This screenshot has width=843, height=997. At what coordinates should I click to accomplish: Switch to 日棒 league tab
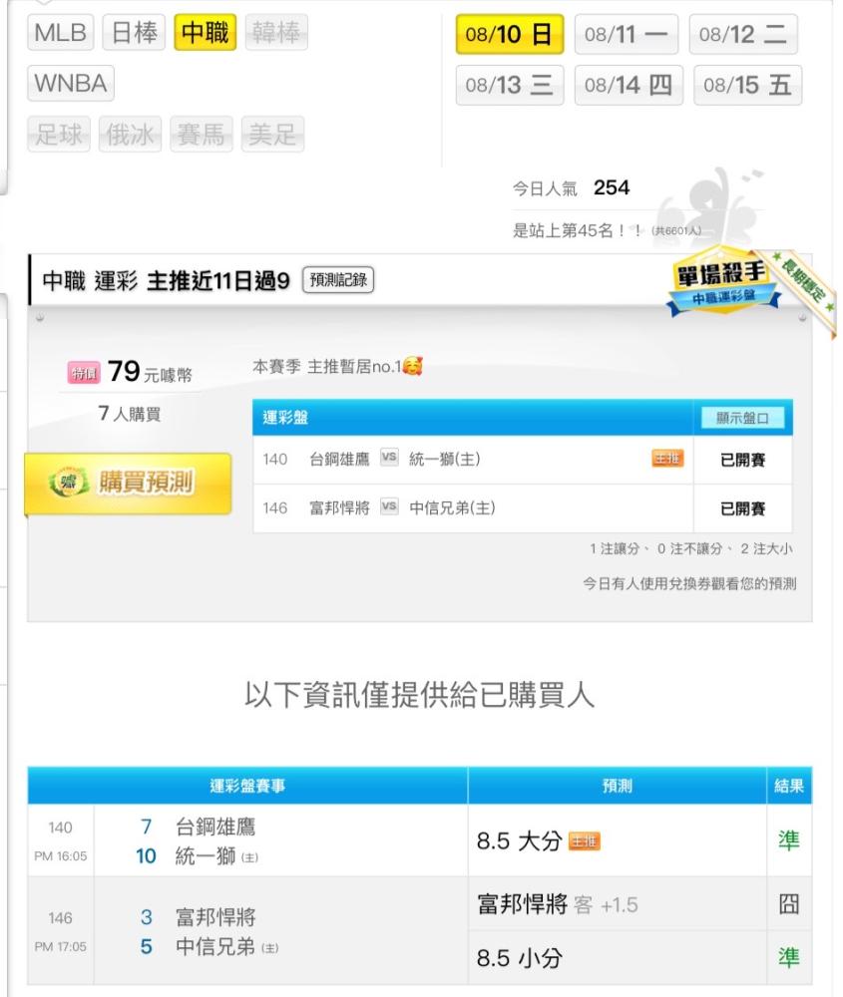click(134, 33)
